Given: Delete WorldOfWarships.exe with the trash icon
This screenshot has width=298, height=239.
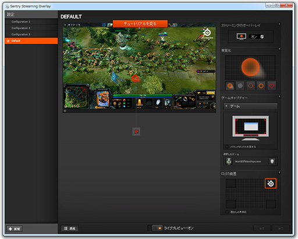Looking at the screenshot, I should (272, 161).
